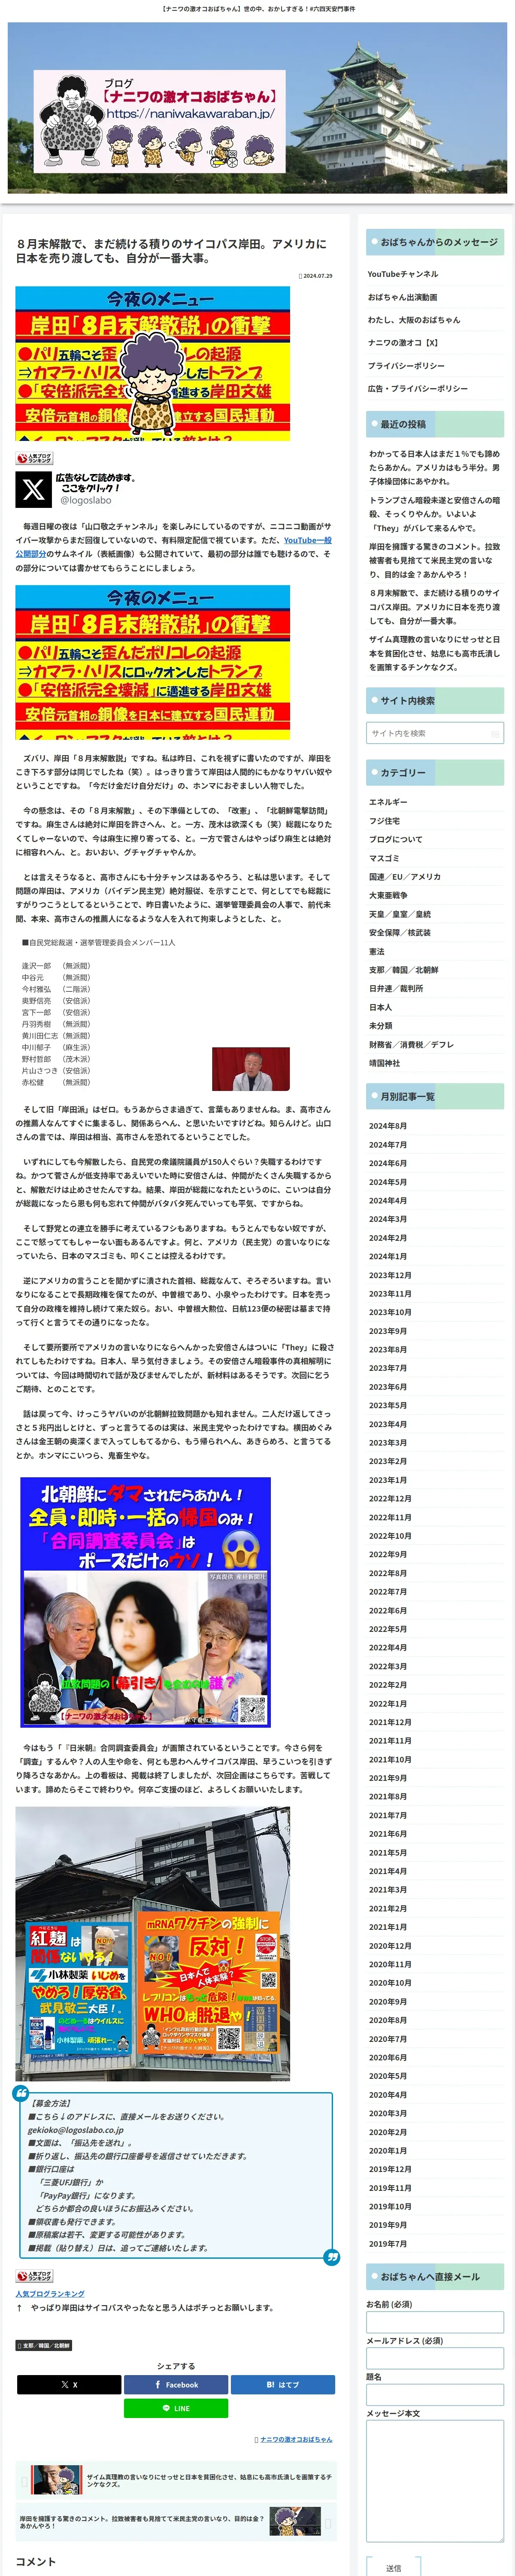Open recent post わかってる日本人はまだ1％でも諦めたらあかん
The height and width of the screenshot is (2576, 515).
coord(435,467)
